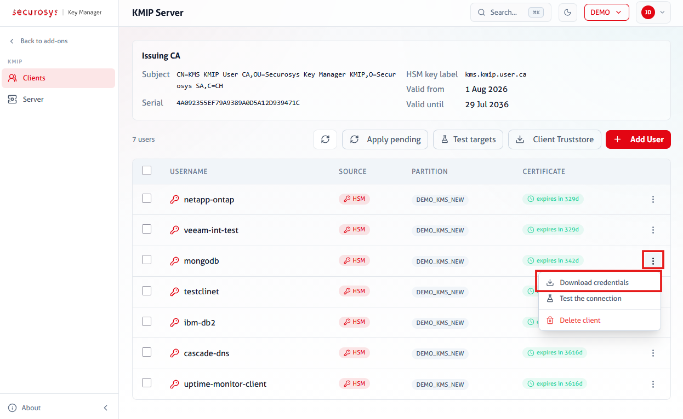Click the serial number 4A092355EF79A9389A0D5A12D939471C
The width and height of the screenshot is (683, 419).
click(x=238, y=103)
